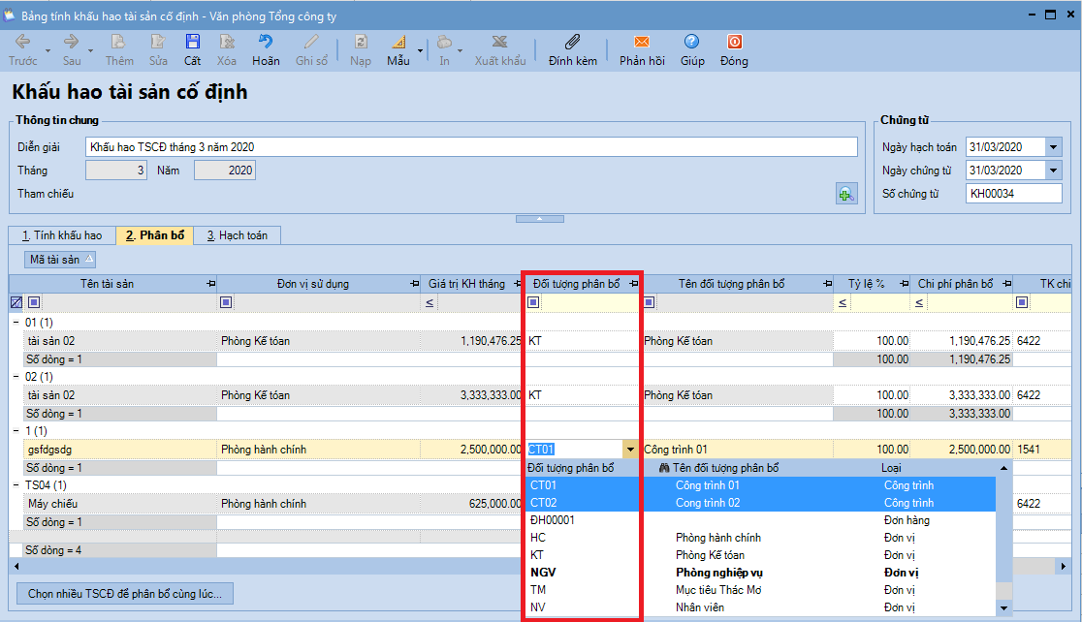Select ĐH00001 Đơn hàng entry
This screenshot has width=1082, height=622.
pyautogui.click(x=760, y=520)
